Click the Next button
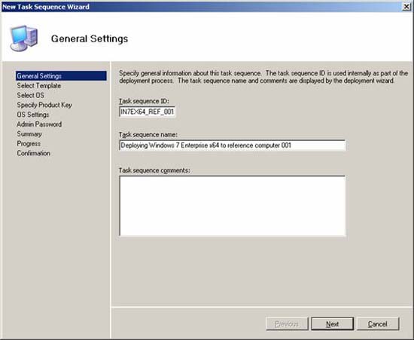This screenshot has width=414, height=340. click(332, 324)
